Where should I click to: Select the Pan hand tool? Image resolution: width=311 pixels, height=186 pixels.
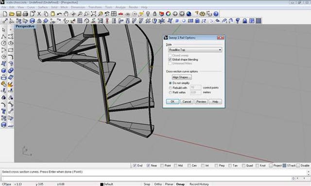coord(66,14)
